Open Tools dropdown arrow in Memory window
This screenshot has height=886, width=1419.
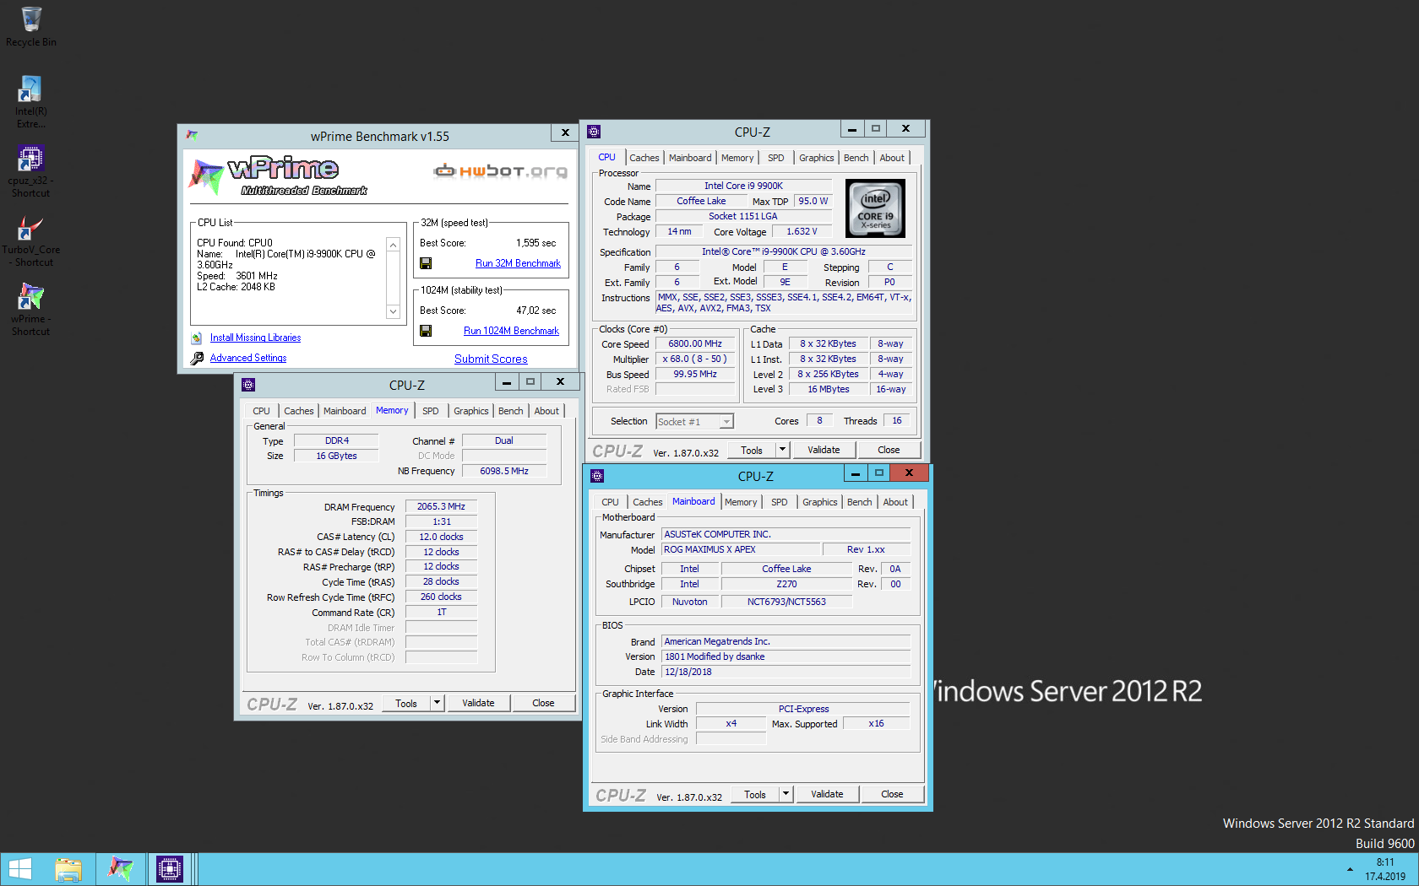pos(437,703)
